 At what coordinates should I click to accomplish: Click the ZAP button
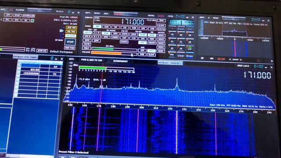click(x=124, y=38)
